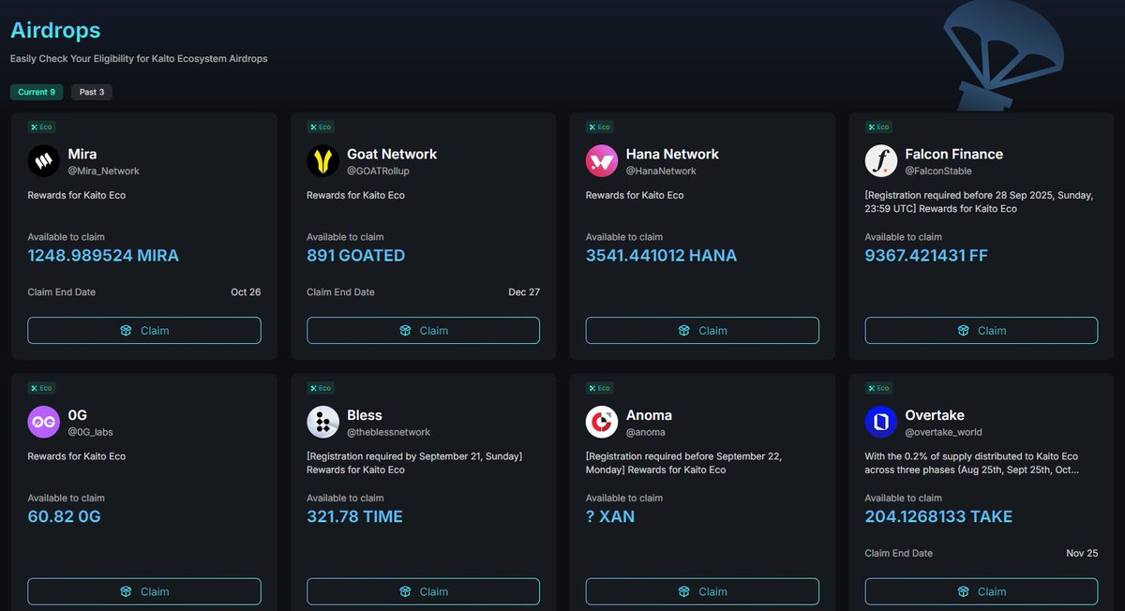Click the Oct 26 claim end date
The height and width of the screenshot is (611, 1125).
click(246, 292)
